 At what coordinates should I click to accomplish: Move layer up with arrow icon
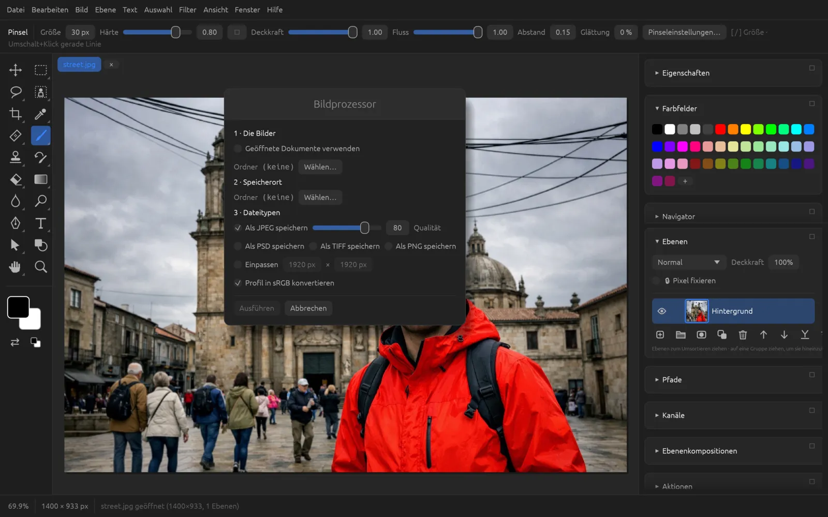coord(763,335)
